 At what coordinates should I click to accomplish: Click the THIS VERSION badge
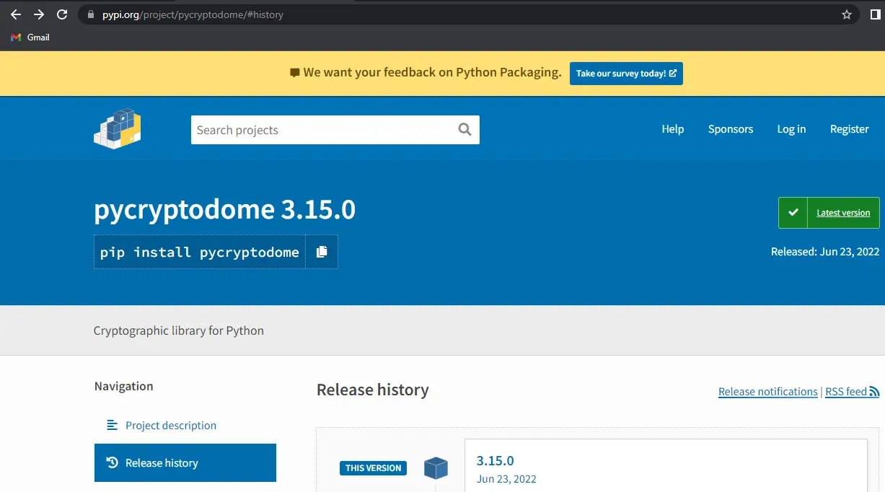pos(373,468)
